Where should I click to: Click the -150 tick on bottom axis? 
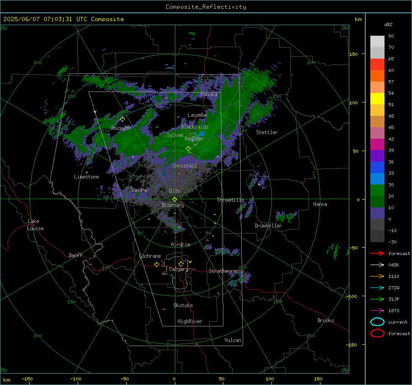pyautogui.click(x=27, y=379)
